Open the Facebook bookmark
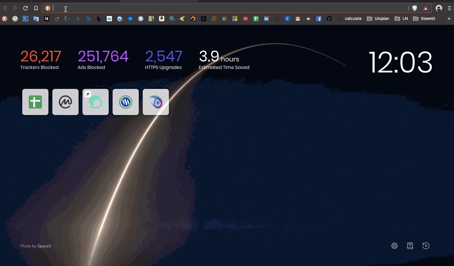 pyautogui.click(x=319, y=19)
